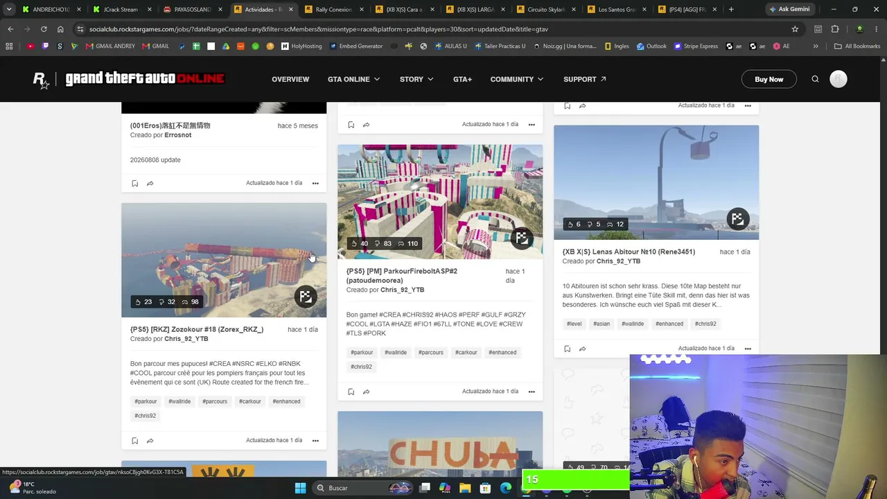887x499 pixels.
Task: Open the browser Home page
Action: (x=60, y=29)
